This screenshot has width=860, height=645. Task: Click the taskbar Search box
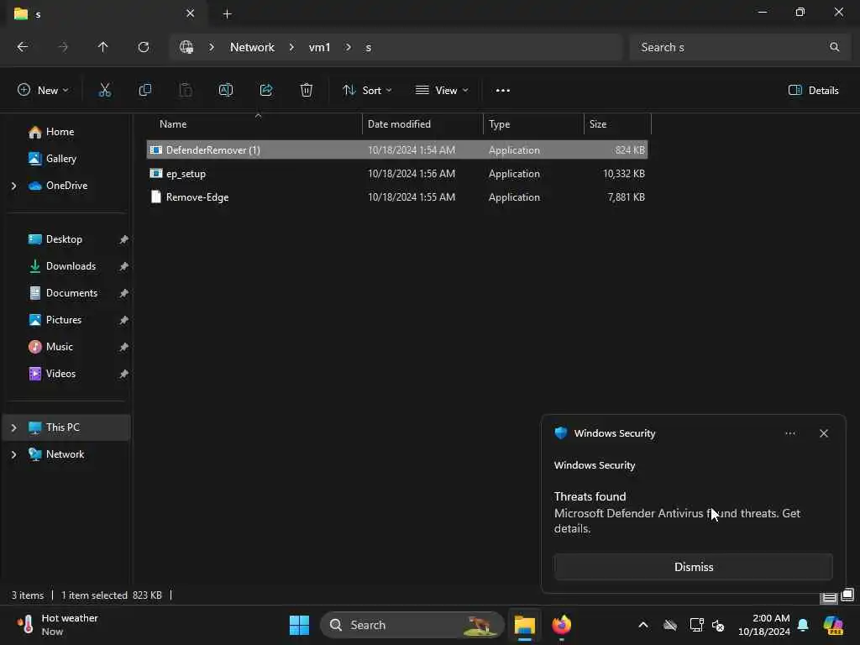[412, 625]
